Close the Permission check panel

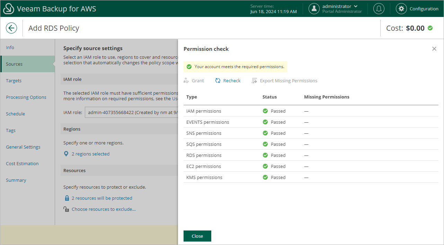click(x=434, y=49)
